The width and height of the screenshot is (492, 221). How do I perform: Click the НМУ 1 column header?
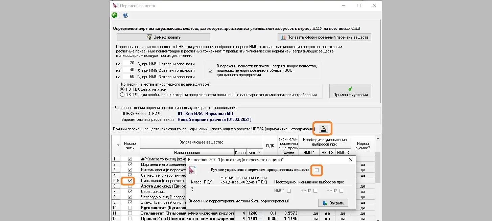309,152
